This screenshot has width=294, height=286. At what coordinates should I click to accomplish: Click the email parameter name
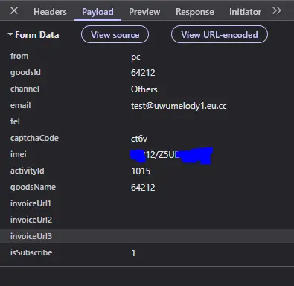pos(21,105)
